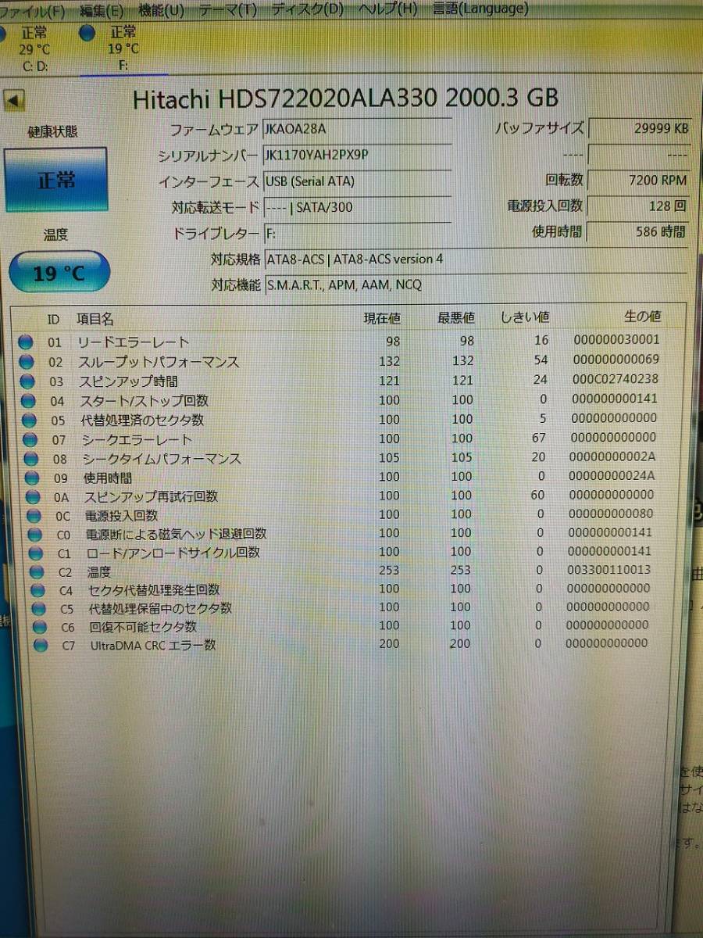703x938 pixels.
Task: Click the previous disk arrow button
Action: click(15, 100)
